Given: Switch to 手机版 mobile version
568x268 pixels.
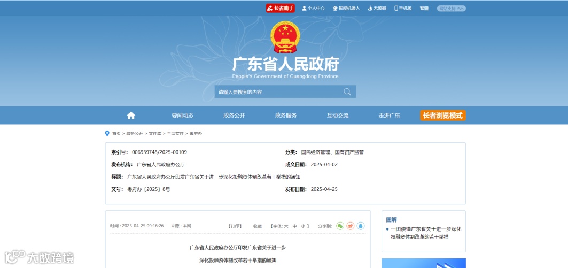Looking at the screenshot, I should 403,9.
